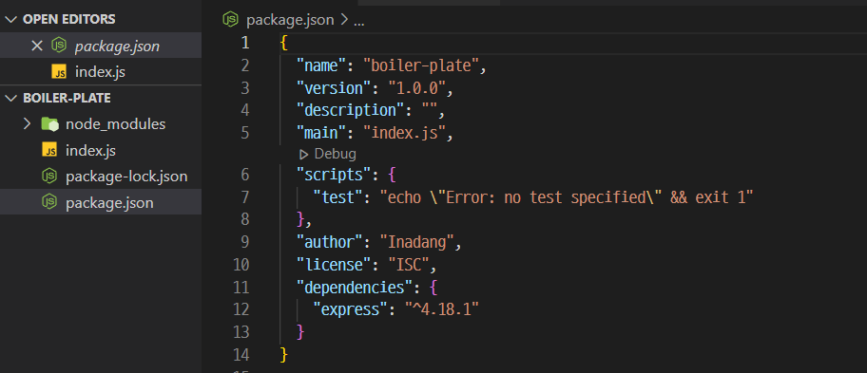Open package.json entry in Open Editors
Image resolution: width=867 pixels, height=373 pixels.
point(101,46)
